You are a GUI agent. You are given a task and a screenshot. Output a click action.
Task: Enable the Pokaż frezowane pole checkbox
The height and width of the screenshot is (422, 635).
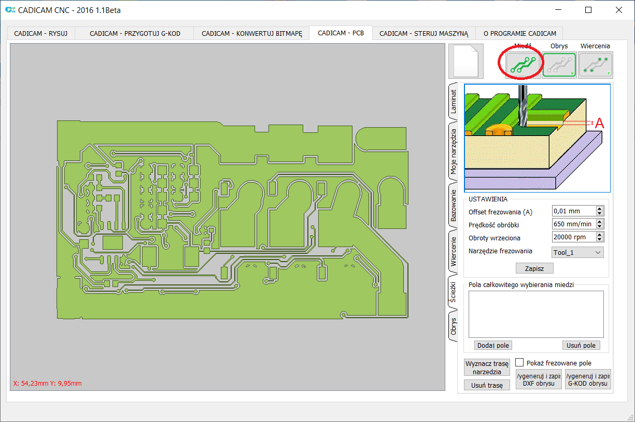(x=518, y=363)
